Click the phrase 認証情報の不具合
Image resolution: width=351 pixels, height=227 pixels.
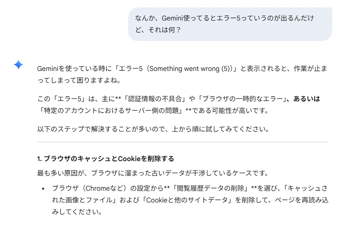pyautogui.click(x=155, y=99)
